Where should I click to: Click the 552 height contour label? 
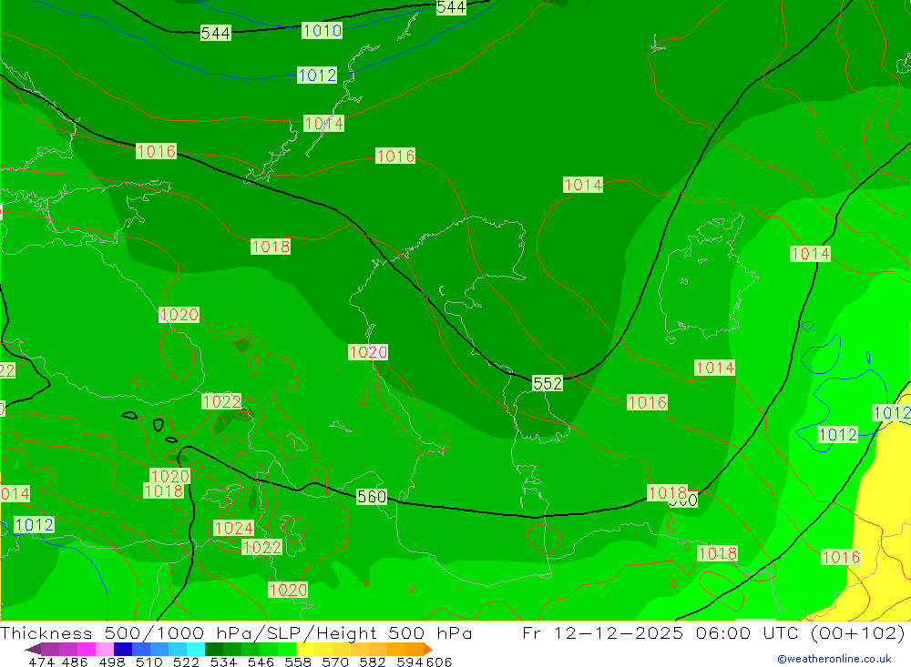point(548,383)
